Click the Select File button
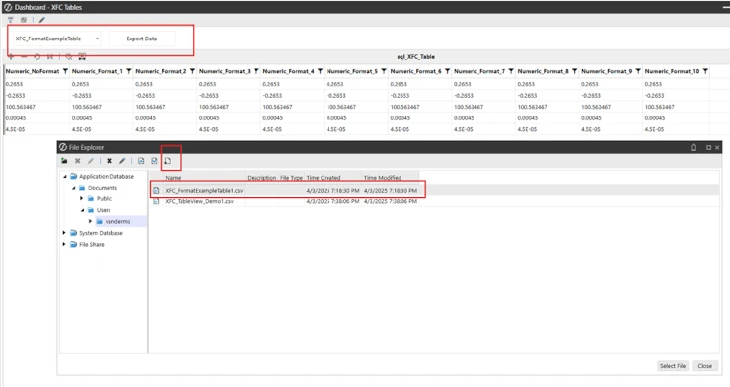The width and height of the screenshot is (730, 387). [673, 366]
